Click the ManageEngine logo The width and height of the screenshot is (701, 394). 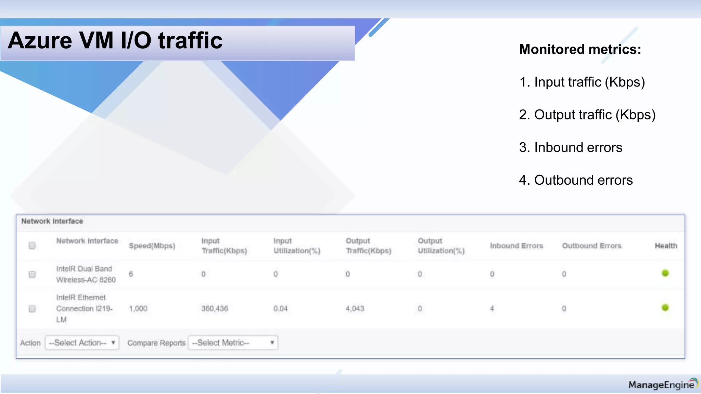coord(663,384)
